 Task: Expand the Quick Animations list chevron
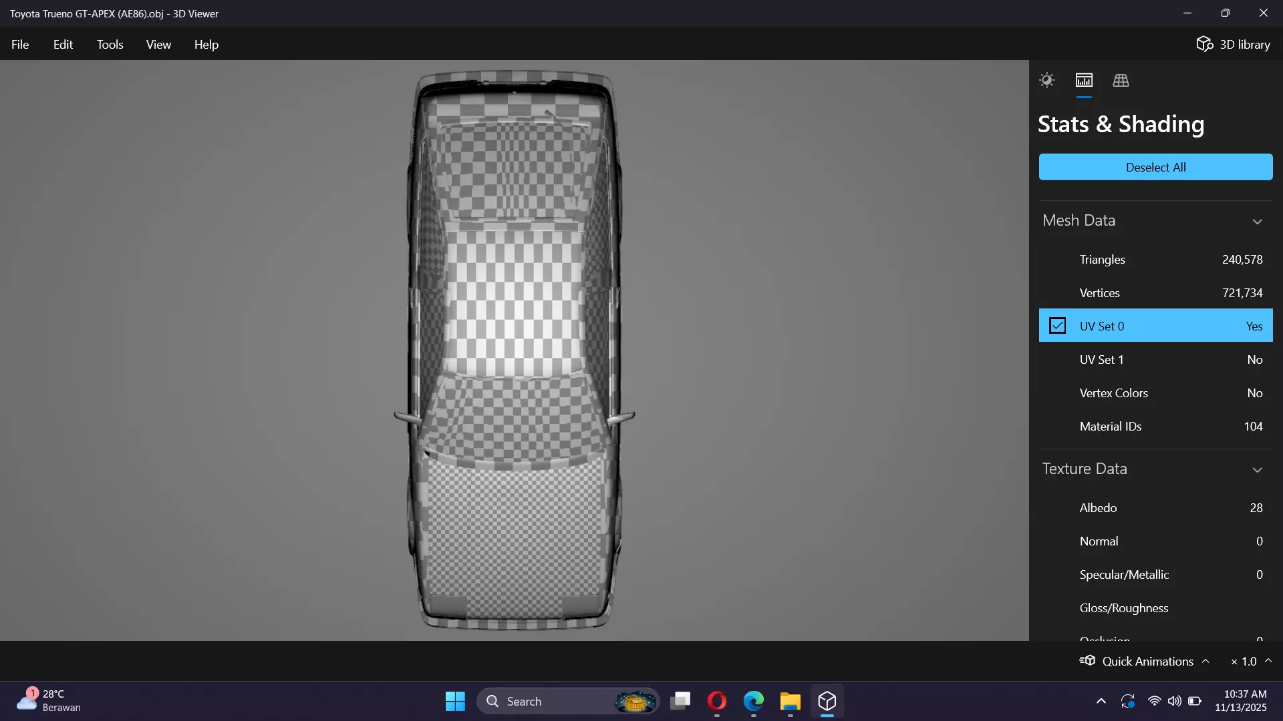click(x=1205, y=661)
